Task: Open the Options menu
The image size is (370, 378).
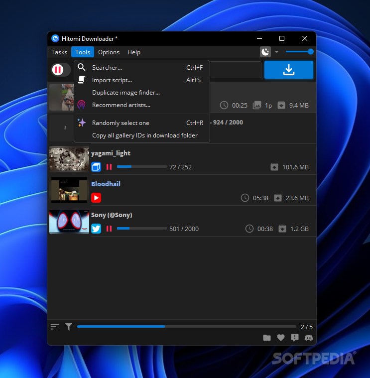Action: click(x=109, y=52)
